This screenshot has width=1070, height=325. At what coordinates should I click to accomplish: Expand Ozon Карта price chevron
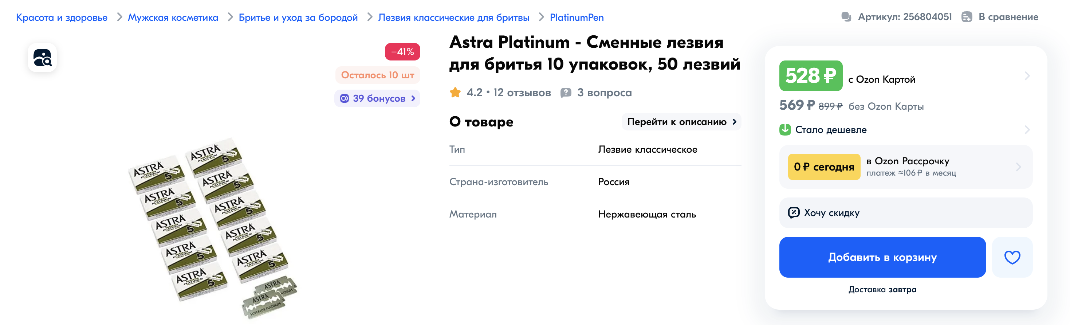[1027, 76]
